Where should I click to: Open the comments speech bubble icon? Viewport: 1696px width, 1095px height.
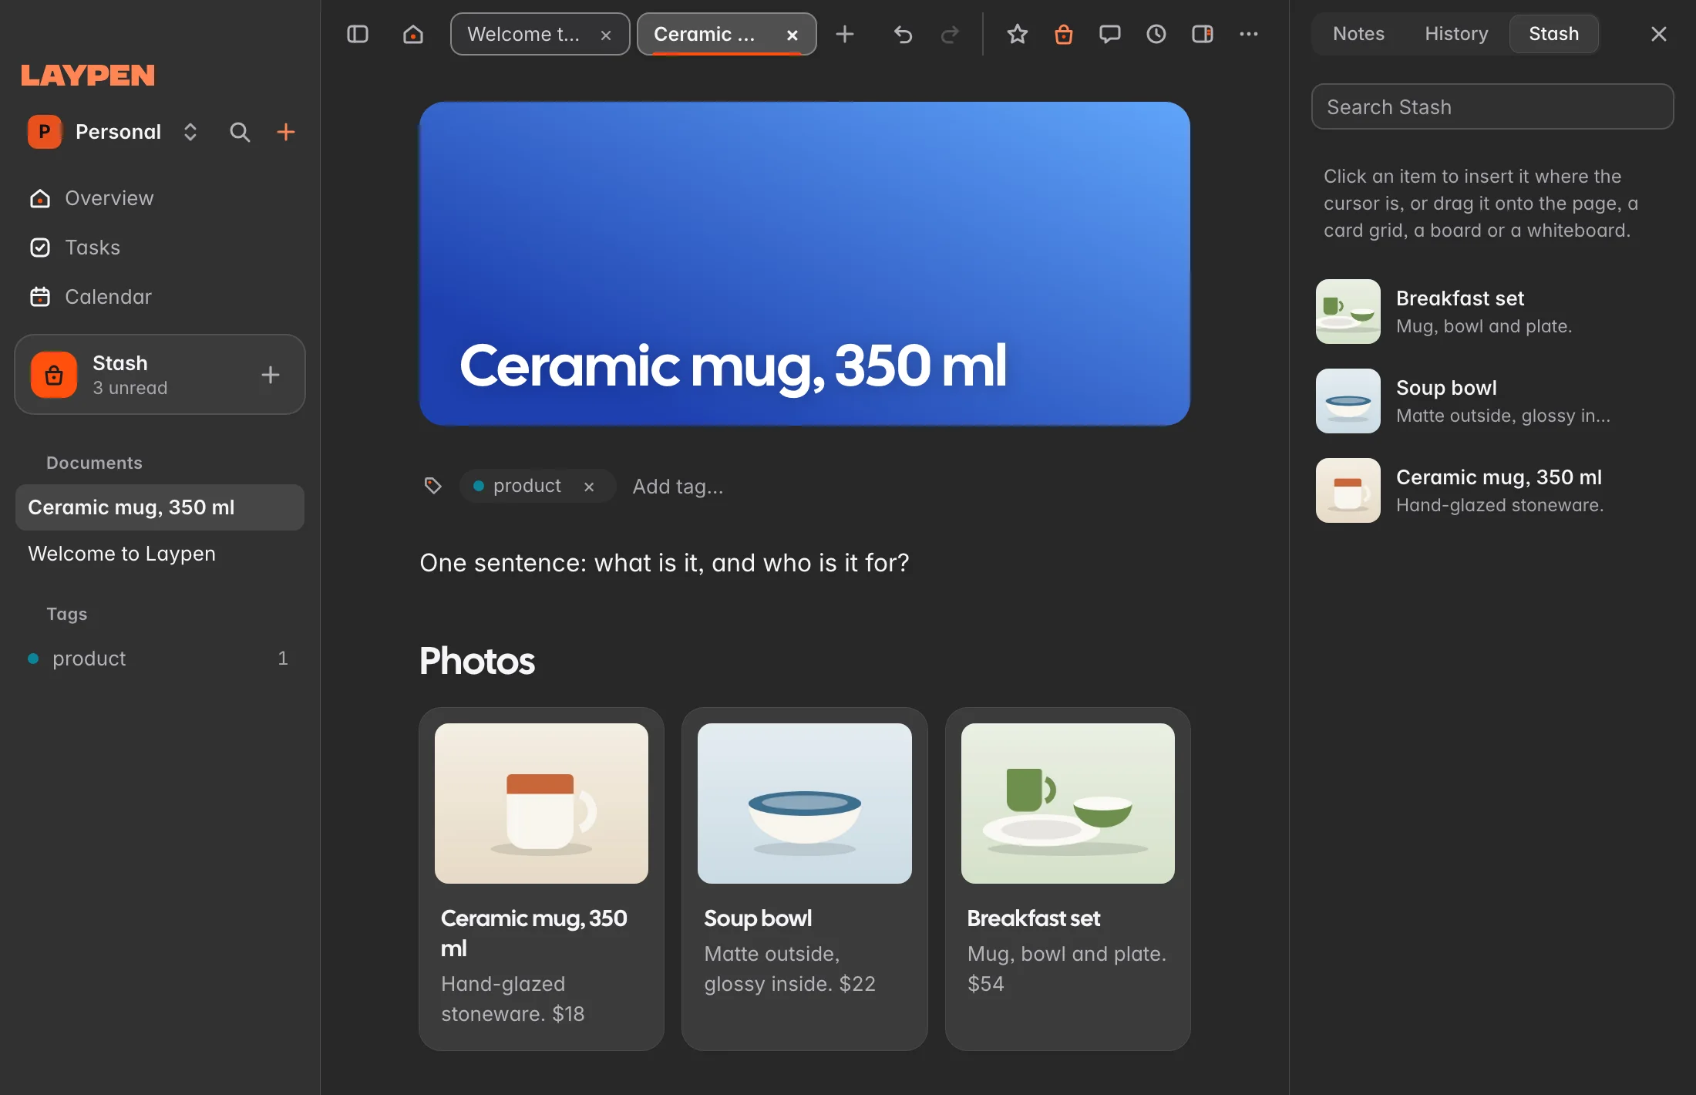coord(1110,34)
